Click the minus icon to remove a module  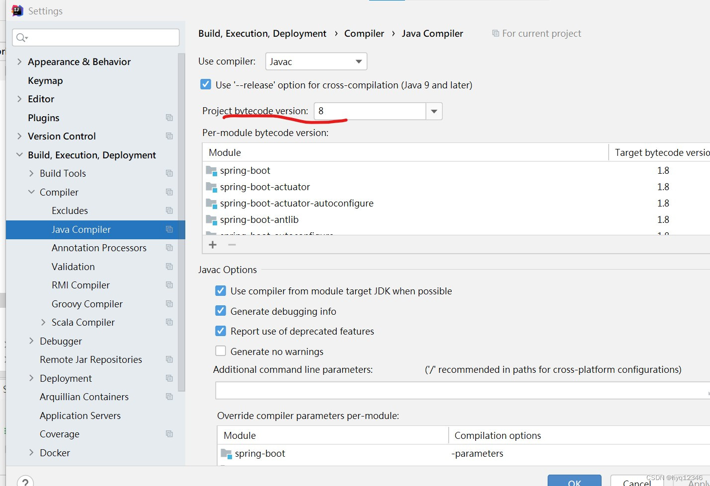point(232,244)
